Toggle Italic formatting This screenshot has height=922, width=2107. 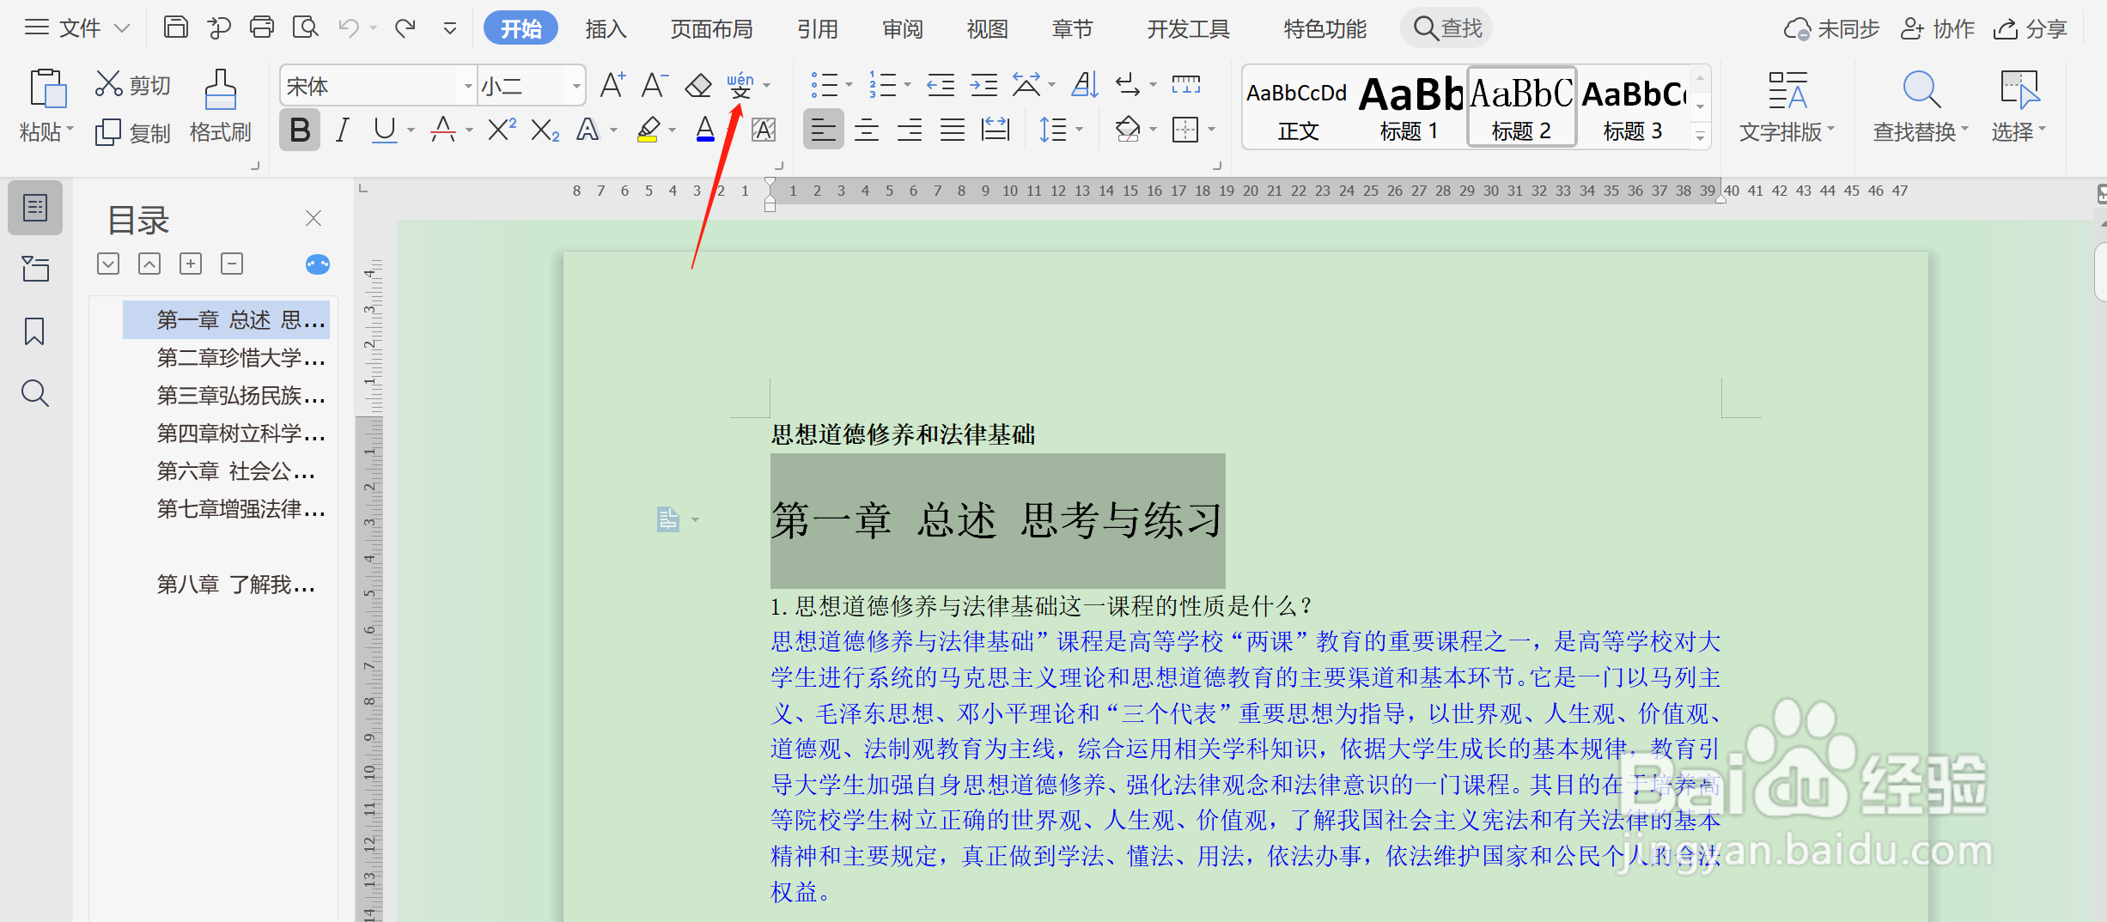[343, 130]
